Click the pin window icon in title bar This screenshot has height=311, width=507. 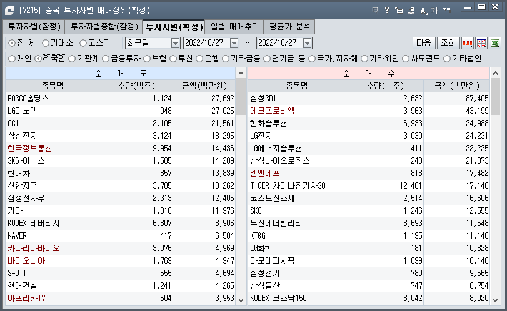click(411, 11)
